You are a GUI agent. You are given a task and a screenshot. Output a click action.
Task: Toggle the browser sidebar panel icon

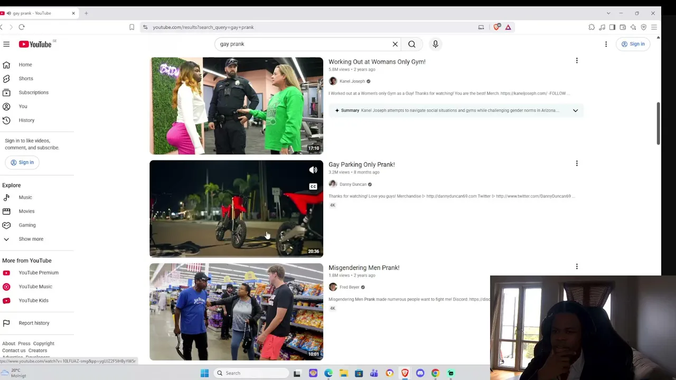612,27
